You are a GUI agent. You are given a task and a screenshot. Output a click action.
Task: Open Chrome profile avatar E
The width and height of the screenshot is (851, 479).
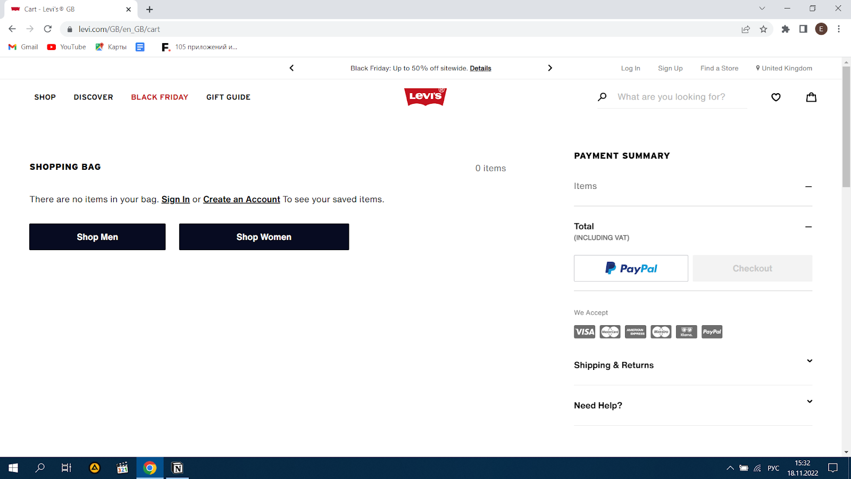pyautogui.click(x=821, y=29)
